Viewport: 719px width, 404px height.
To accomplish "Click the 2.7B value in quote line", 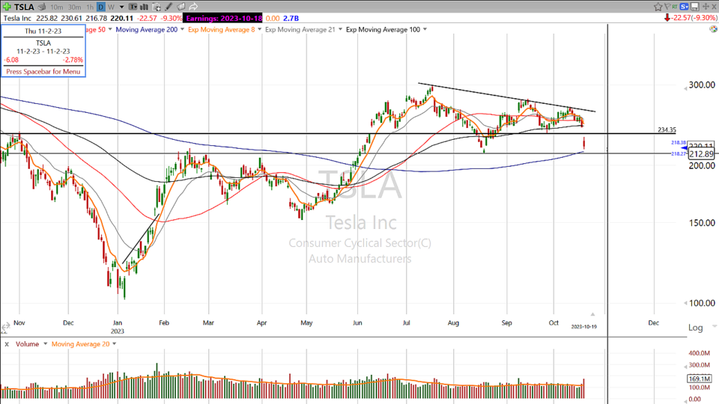I will pos(291,18).
